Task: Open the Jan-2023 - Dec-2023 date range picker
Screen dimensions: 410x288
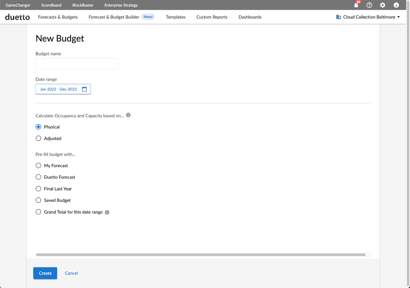Action: click(x=63, y=89)
